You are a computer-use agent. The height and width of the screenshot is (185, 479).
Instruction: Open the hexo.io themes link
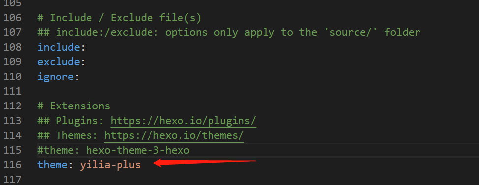point(174,135)
